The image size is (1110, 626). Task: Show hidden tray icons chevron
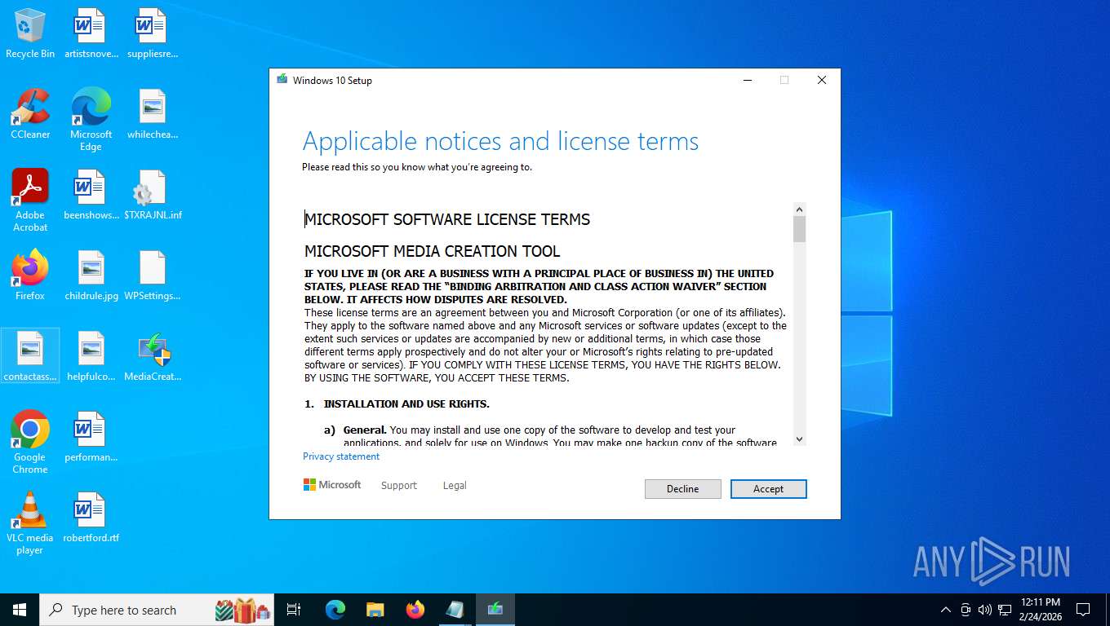946,610
